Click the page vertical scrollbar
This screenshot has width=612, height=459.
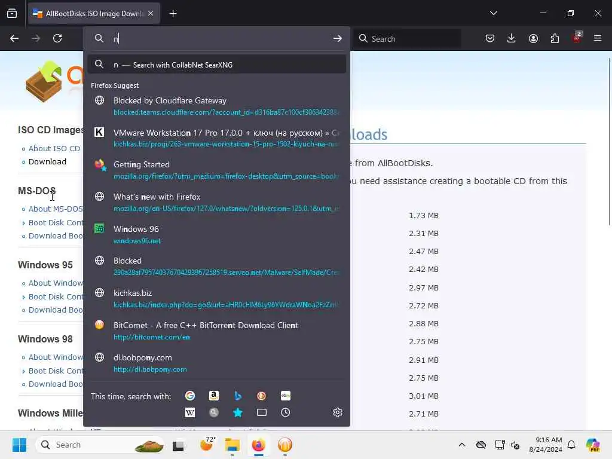click(609, 141)
